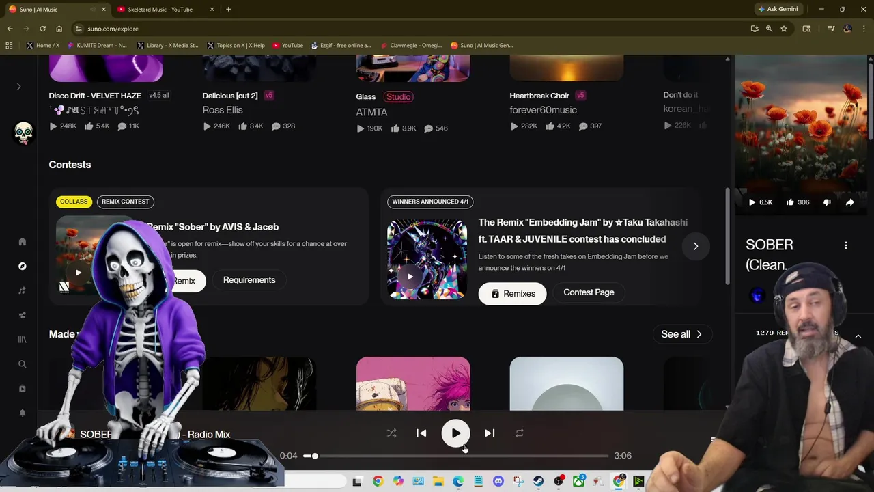Collapse the remixes section chevron in right panel
Viewport: 874px width, 492px height.
[858, 336]
